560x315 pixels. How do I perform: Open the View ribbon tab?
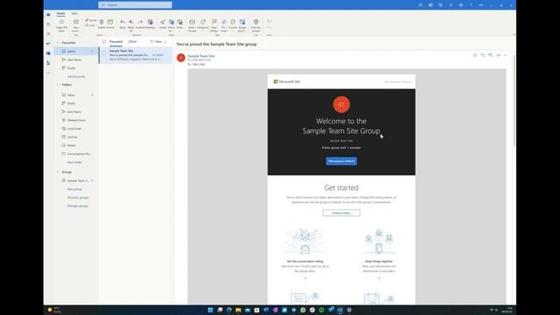click(74, 13)
